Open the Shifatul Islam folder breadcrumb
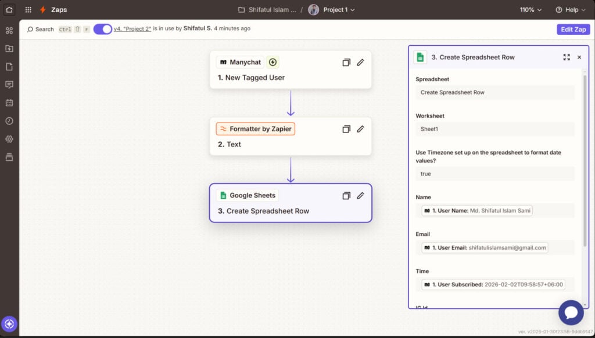Screen dimensions: 595x338 click(272, 10)
